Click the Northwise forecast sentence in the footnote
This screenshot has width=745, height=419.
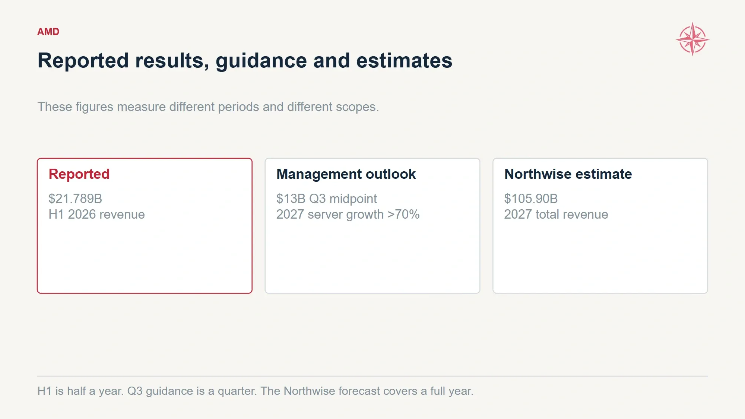(x=367, y=391)
